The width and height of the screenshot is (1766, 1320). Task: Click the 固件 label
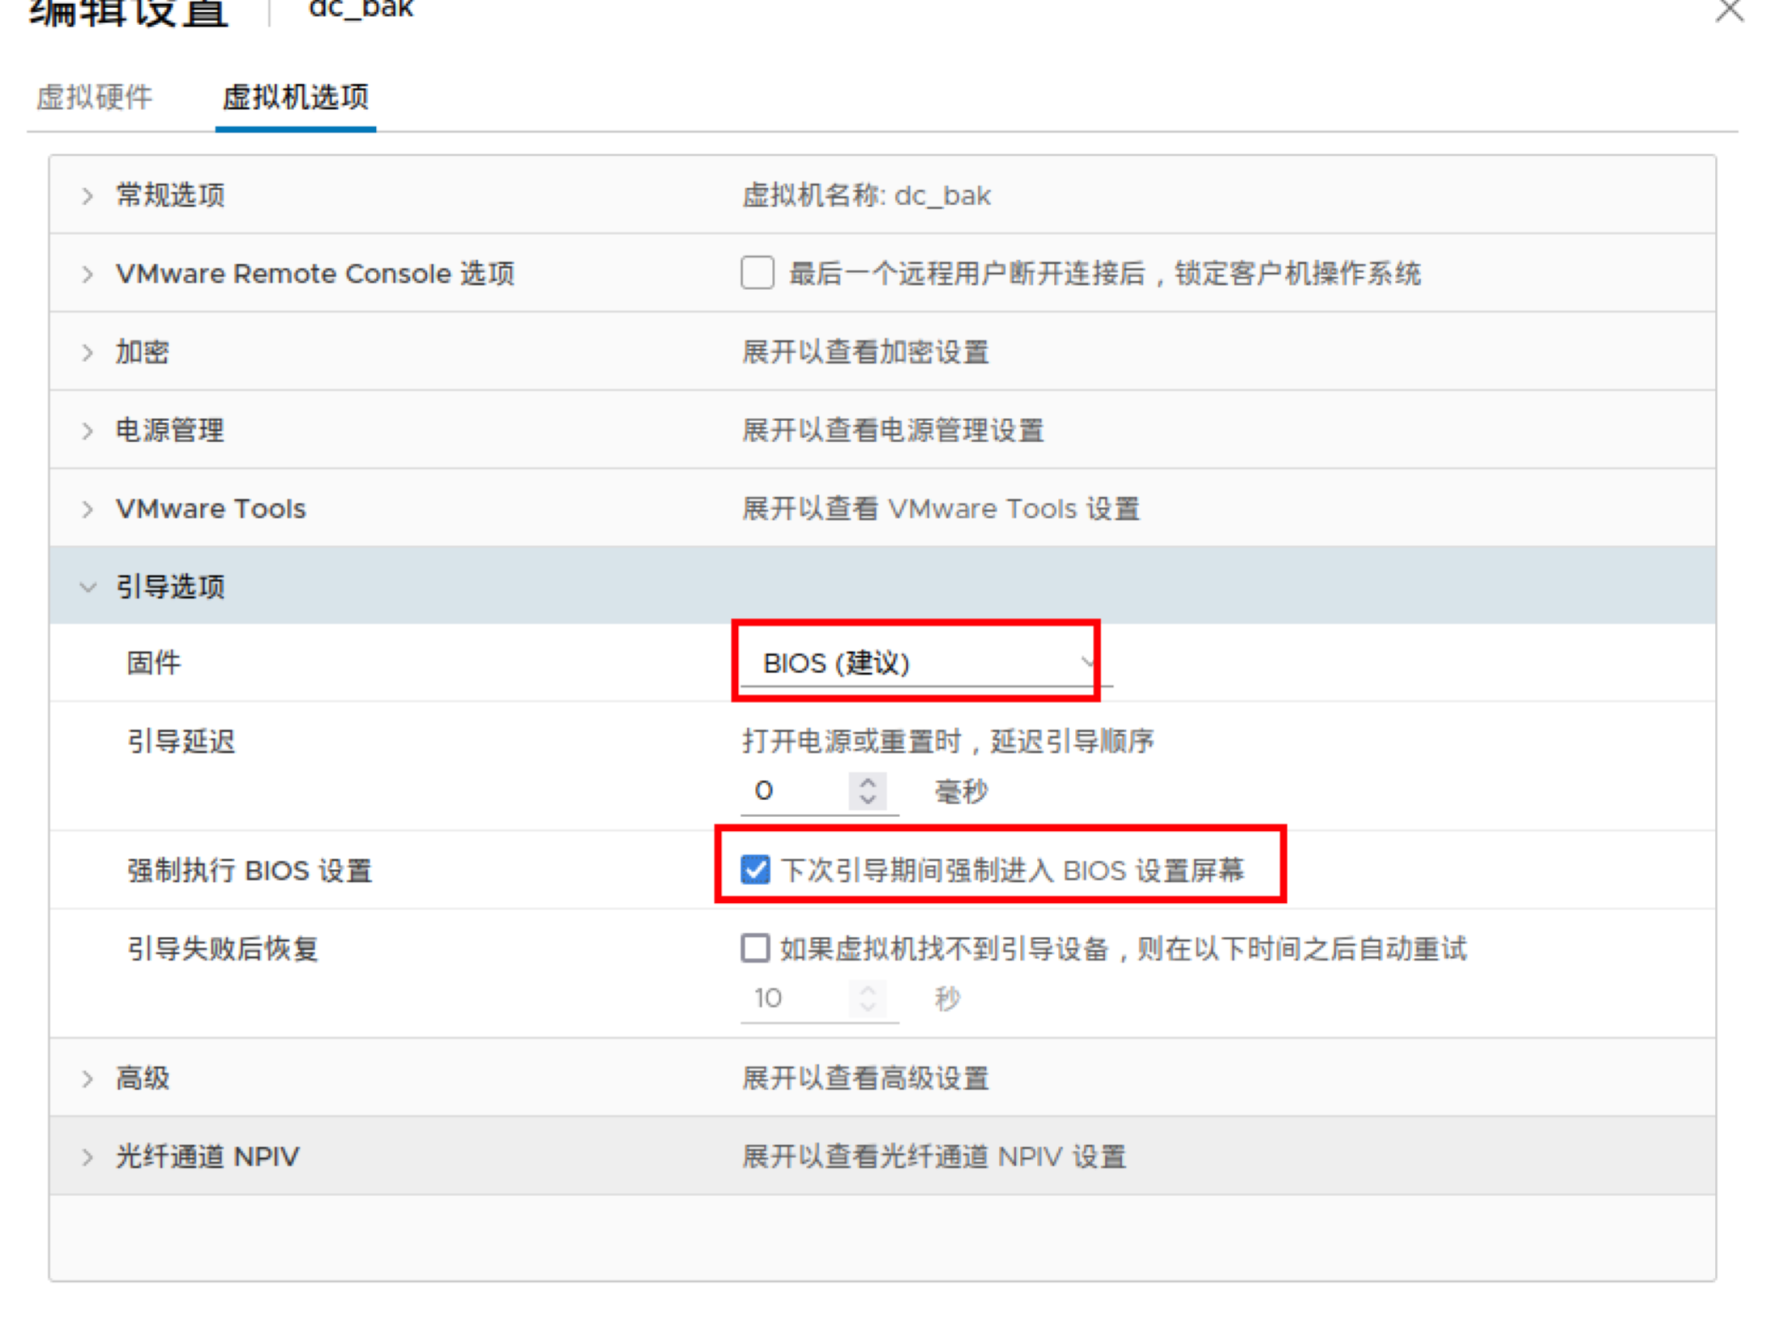[154, 663]
